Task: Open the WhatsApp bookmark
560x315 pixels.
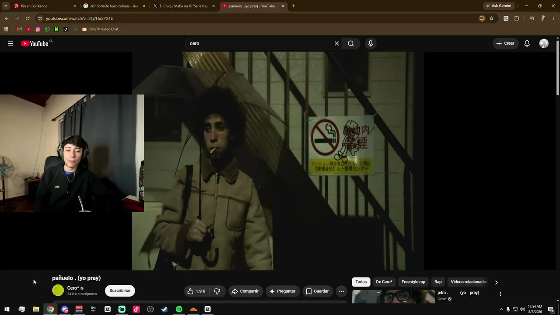Action: (x=47, y=29)
